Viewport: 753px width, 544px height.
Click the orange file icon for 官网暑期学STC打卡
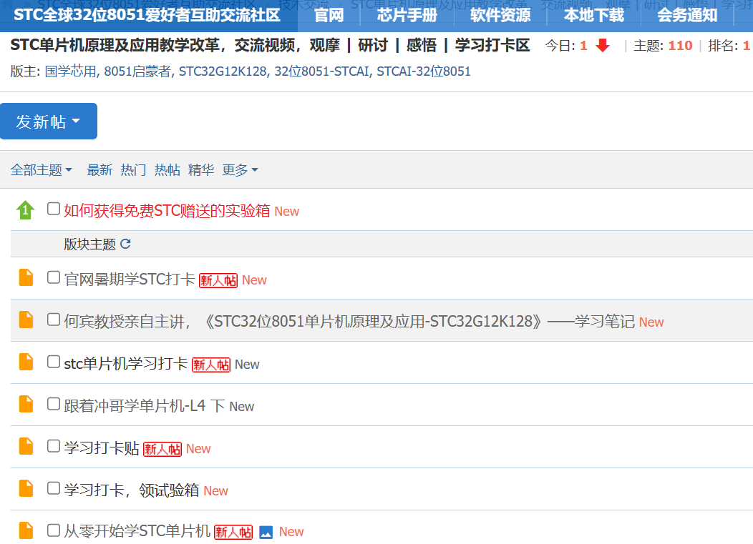pyautogui.click(x=26, y=278)
